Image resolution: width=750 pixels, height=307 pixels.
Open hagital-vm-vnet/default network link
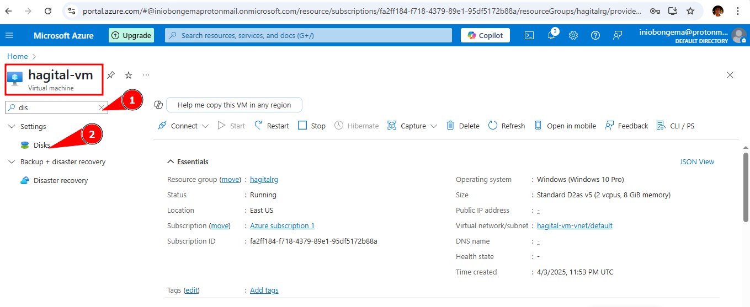tap(575, 225)
